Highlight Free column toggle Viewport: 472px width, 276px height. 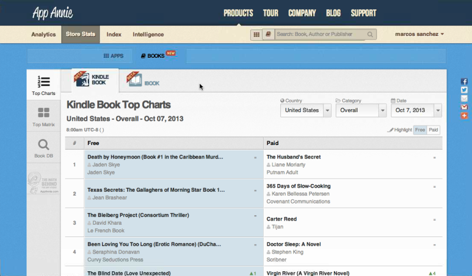420,130
